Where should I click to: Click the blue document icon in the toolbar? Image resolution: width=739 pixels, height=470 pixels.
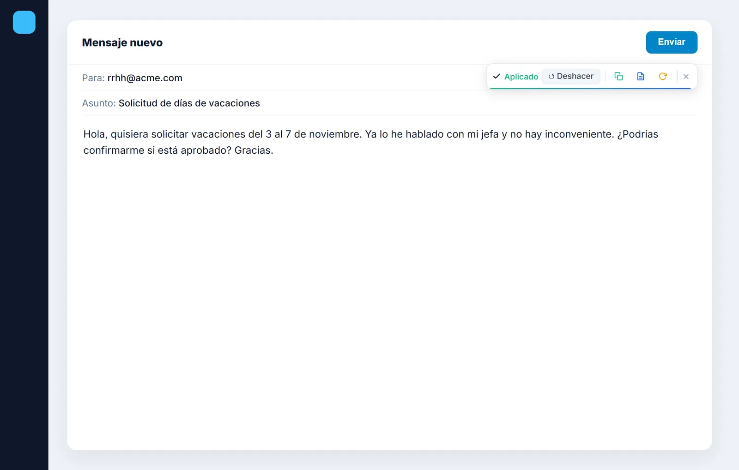point(641,76)
